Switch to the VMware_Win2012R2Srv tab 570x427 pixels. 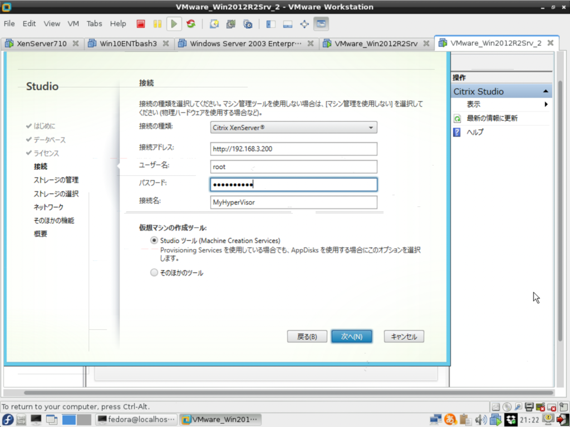click(x=376, y=43)
